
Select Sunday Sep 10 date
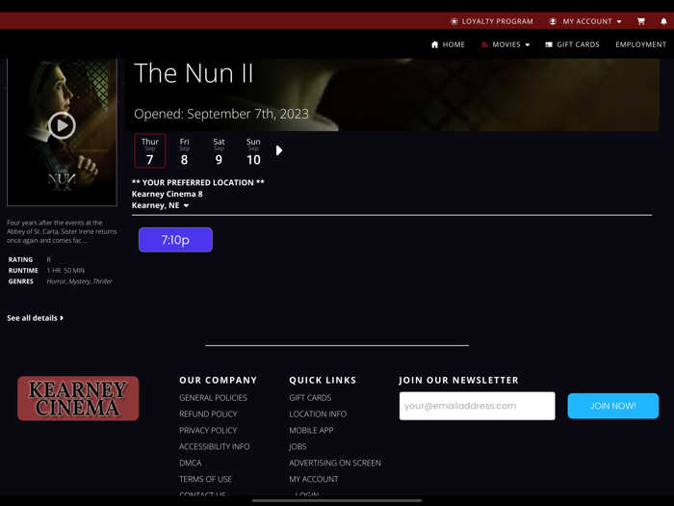click(x=253, y=151)
